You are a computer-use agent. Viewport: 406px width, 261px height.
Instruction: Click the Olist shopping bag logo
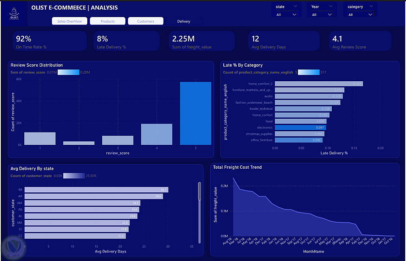coord(14,13)
